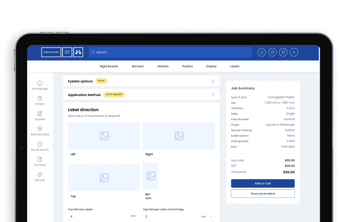
Task: Go to Homepage in sidebar
Action: tap(40, 85)
